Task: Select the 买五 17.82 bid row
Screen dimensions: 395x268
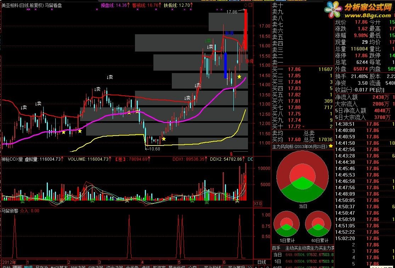Action: pyautogui.click(x=303, y=95)
